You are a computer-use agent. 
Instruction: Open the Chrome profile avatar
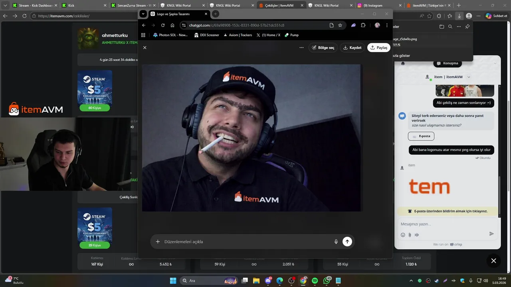pos(377,25)
